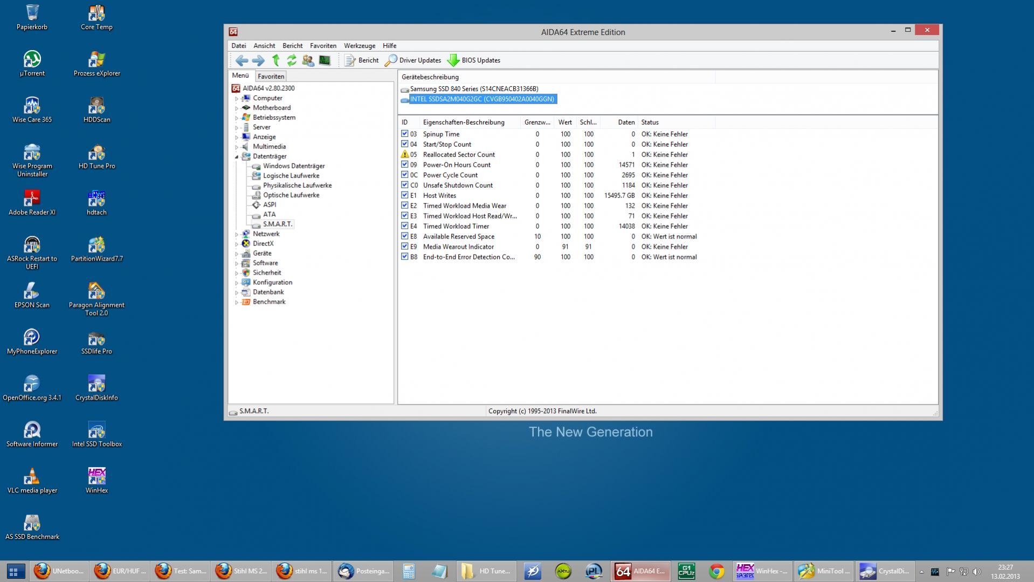Open the Papierkorb recycle bin icon
Screen dimensions: 1034x582
pos(32,17)
